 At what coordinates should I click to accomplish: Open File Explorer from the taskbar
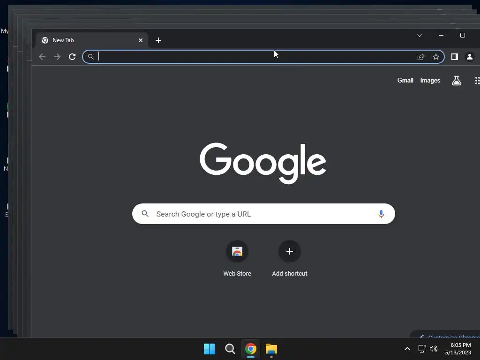[x=271, y=349]
